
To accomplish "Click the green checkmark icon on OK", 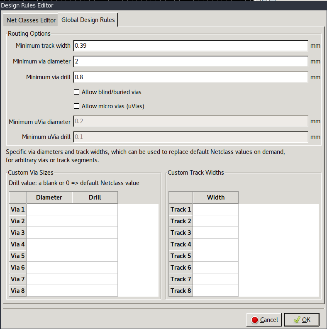I will click(x=297, y=320).
